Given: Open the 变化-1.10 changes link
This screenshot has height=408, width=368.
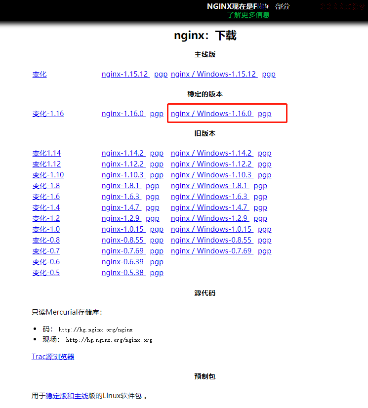Looking at the screenshot, I should click(48, 175).
